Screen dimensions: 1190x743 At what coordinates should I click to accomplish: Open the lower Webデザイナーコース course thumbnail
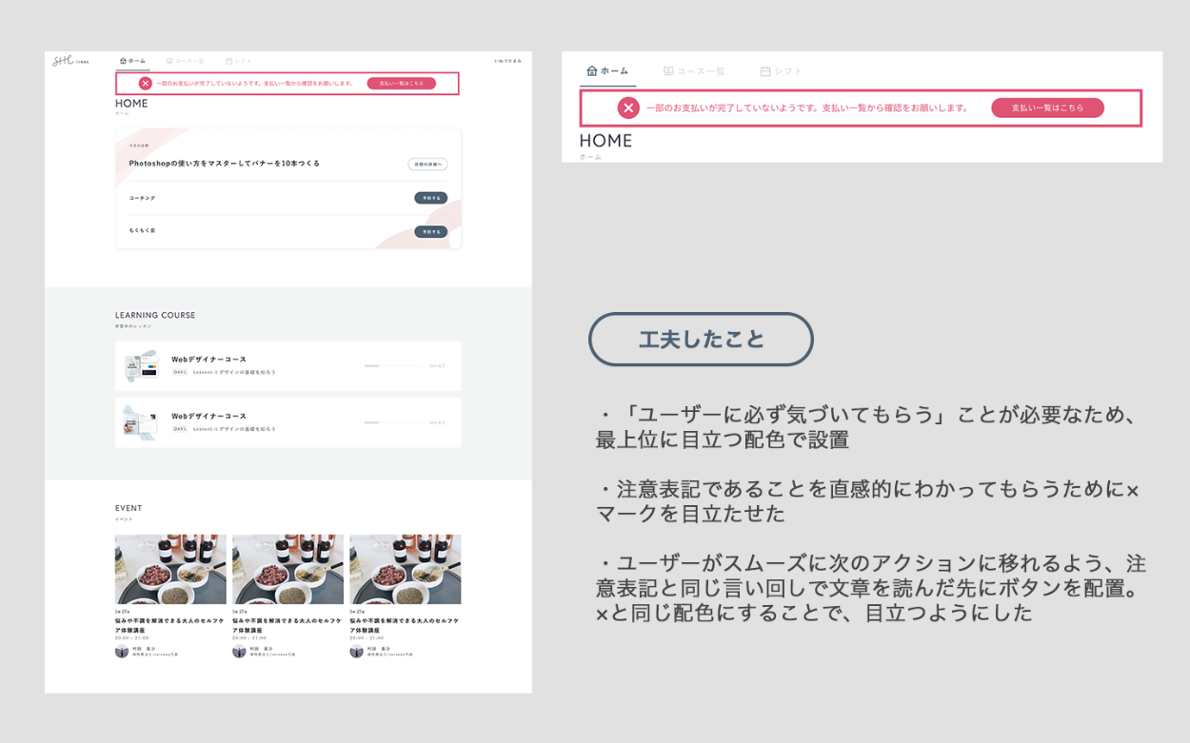click(141, 422)
